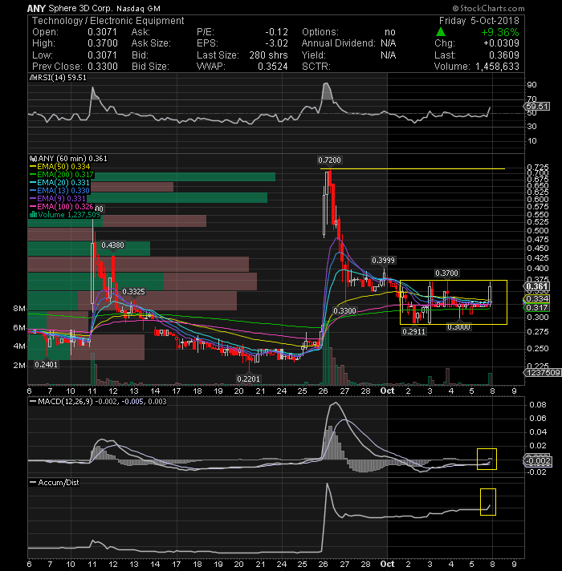The height and width of the screenshot is (571, 562).
Task: Select the pink EMA(100) legend entry
Action: [62, 206]
